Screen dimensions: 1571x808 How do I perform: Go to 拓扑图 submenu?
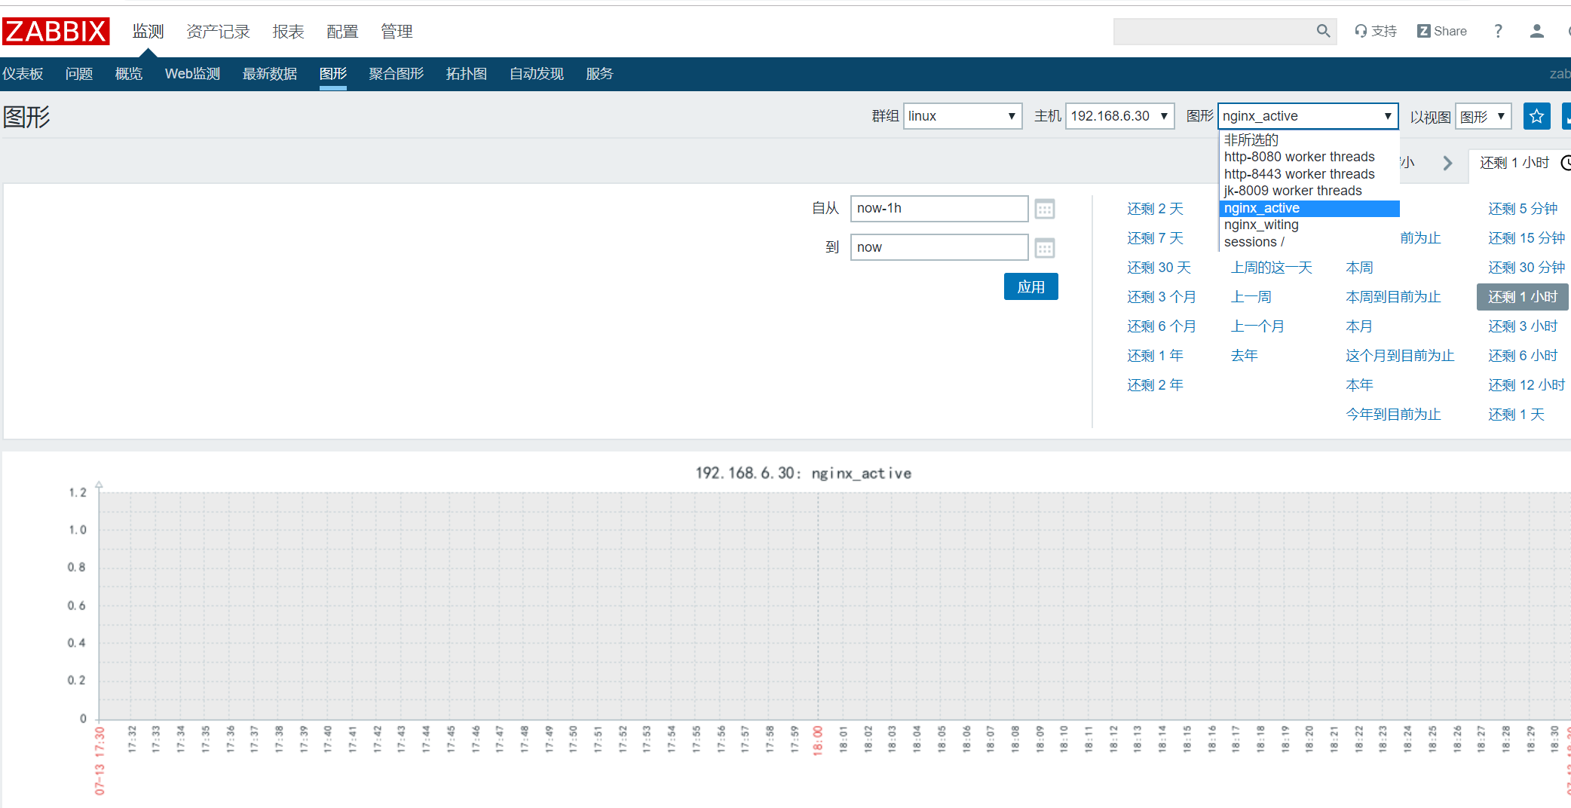click(x=467, y=74)
